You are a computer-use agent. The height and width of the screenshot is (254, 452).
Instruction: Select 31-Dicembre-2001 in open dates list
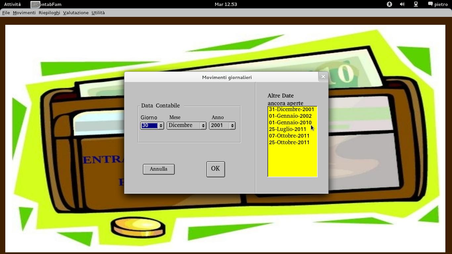(292, 109)
